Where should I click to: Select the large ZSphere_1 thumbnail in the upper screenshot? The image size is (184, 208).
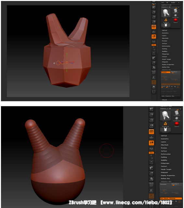click(166, 13)
